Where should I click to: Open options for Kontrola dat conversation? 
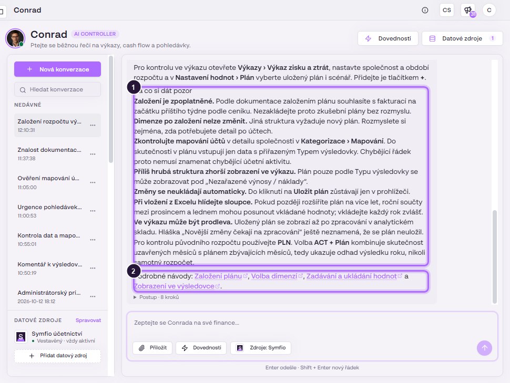pyautogui.click(x=93, y=240)
